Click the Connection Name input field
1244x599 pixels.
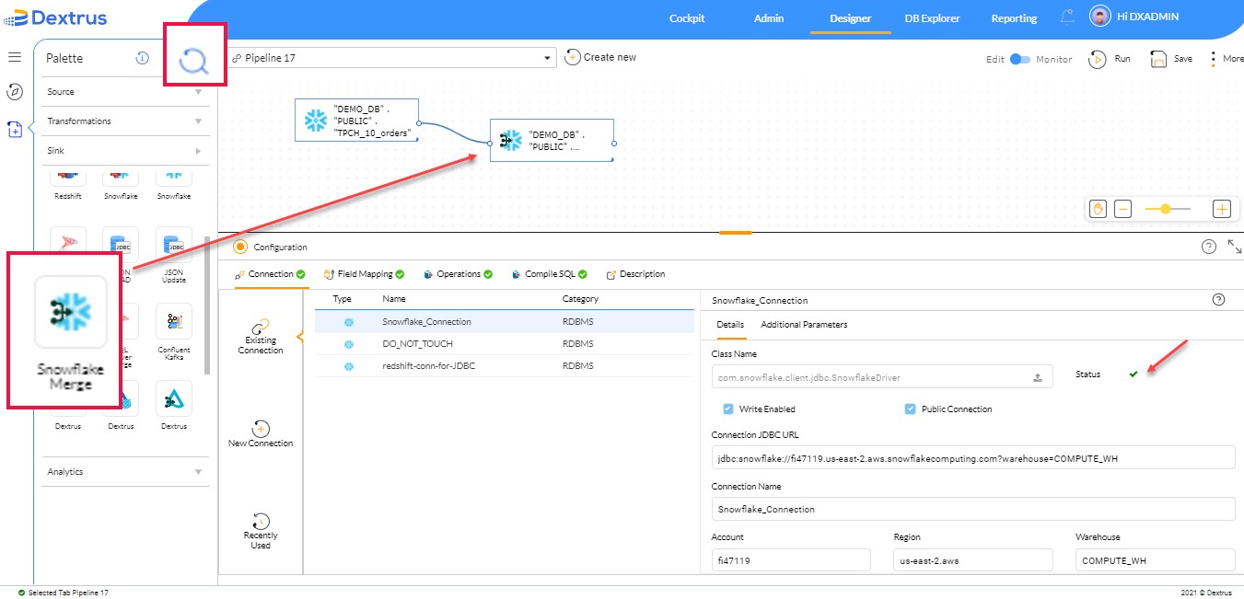[x=973, y=509]
